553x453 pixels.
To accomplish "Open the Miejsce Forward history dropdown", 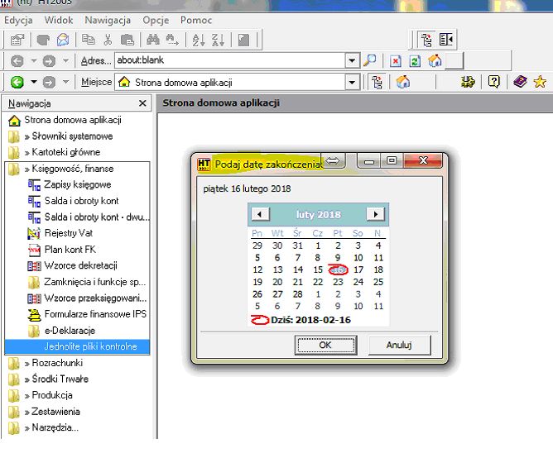I will pyautogui.click(x=65, y=82).
